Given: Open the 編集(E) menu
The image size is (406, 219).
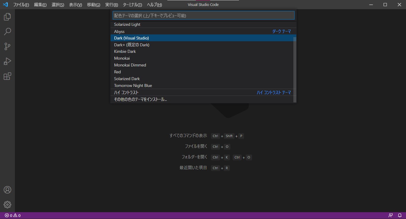Looking at the screenshot, I should 40,5.
